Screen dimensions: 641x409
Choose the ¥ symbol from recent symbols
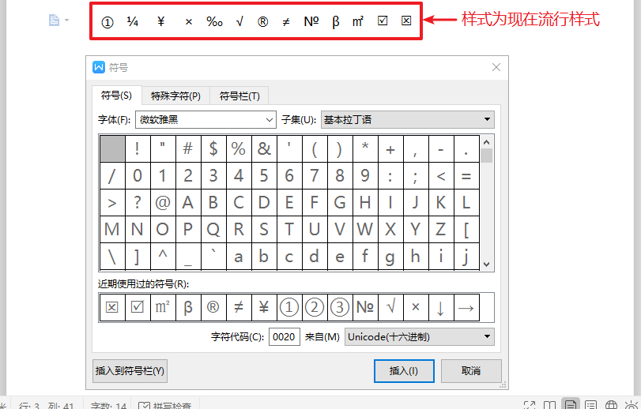(x=264, y=308)
